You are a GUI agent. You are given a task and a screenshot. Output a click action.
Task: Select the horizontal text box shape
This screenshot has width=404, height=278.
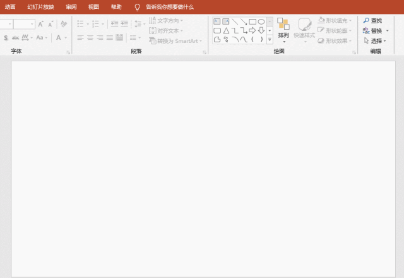click(x=217, y=21)
